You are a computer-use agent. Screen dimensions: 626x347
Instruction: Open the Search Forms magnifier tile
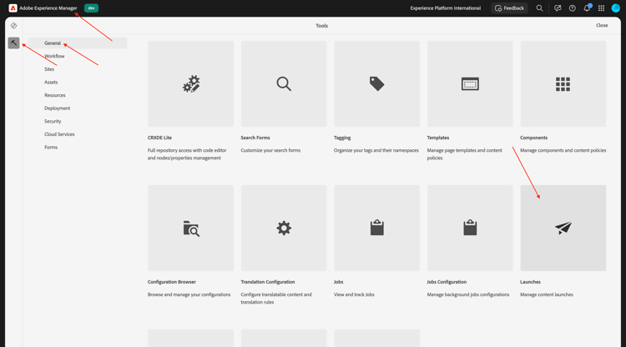[284, 83]
